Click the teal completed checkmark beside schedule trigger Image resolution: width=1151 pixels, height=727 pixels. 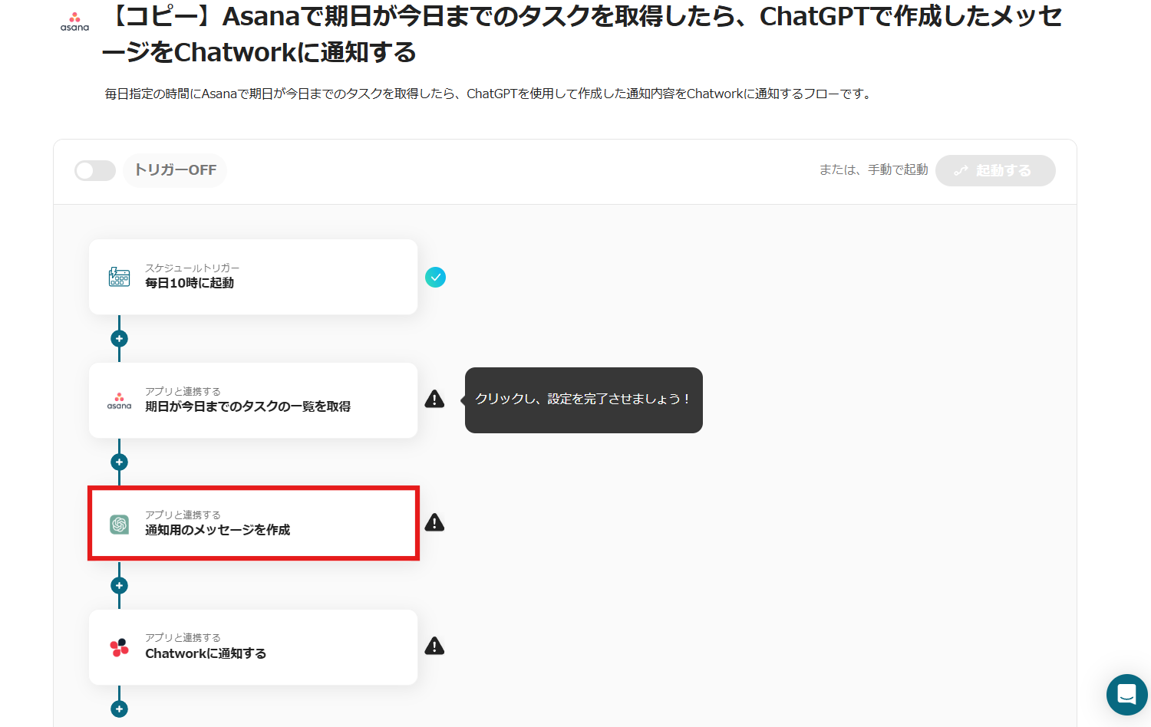point(435,277)
